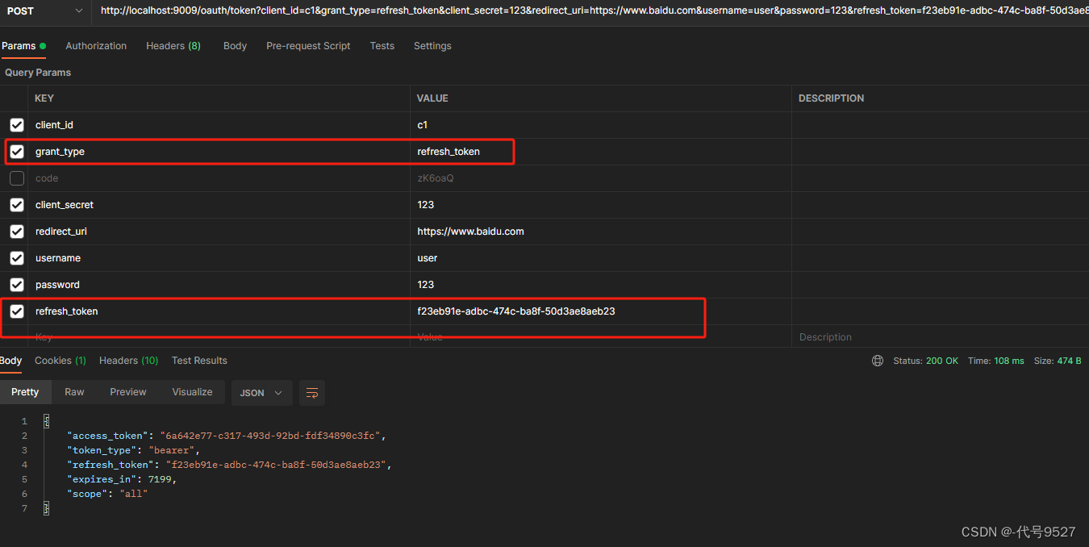Expand the JSON response format dropdown
The height and width of the screenshot is (547, 1089).
(261, 393)
